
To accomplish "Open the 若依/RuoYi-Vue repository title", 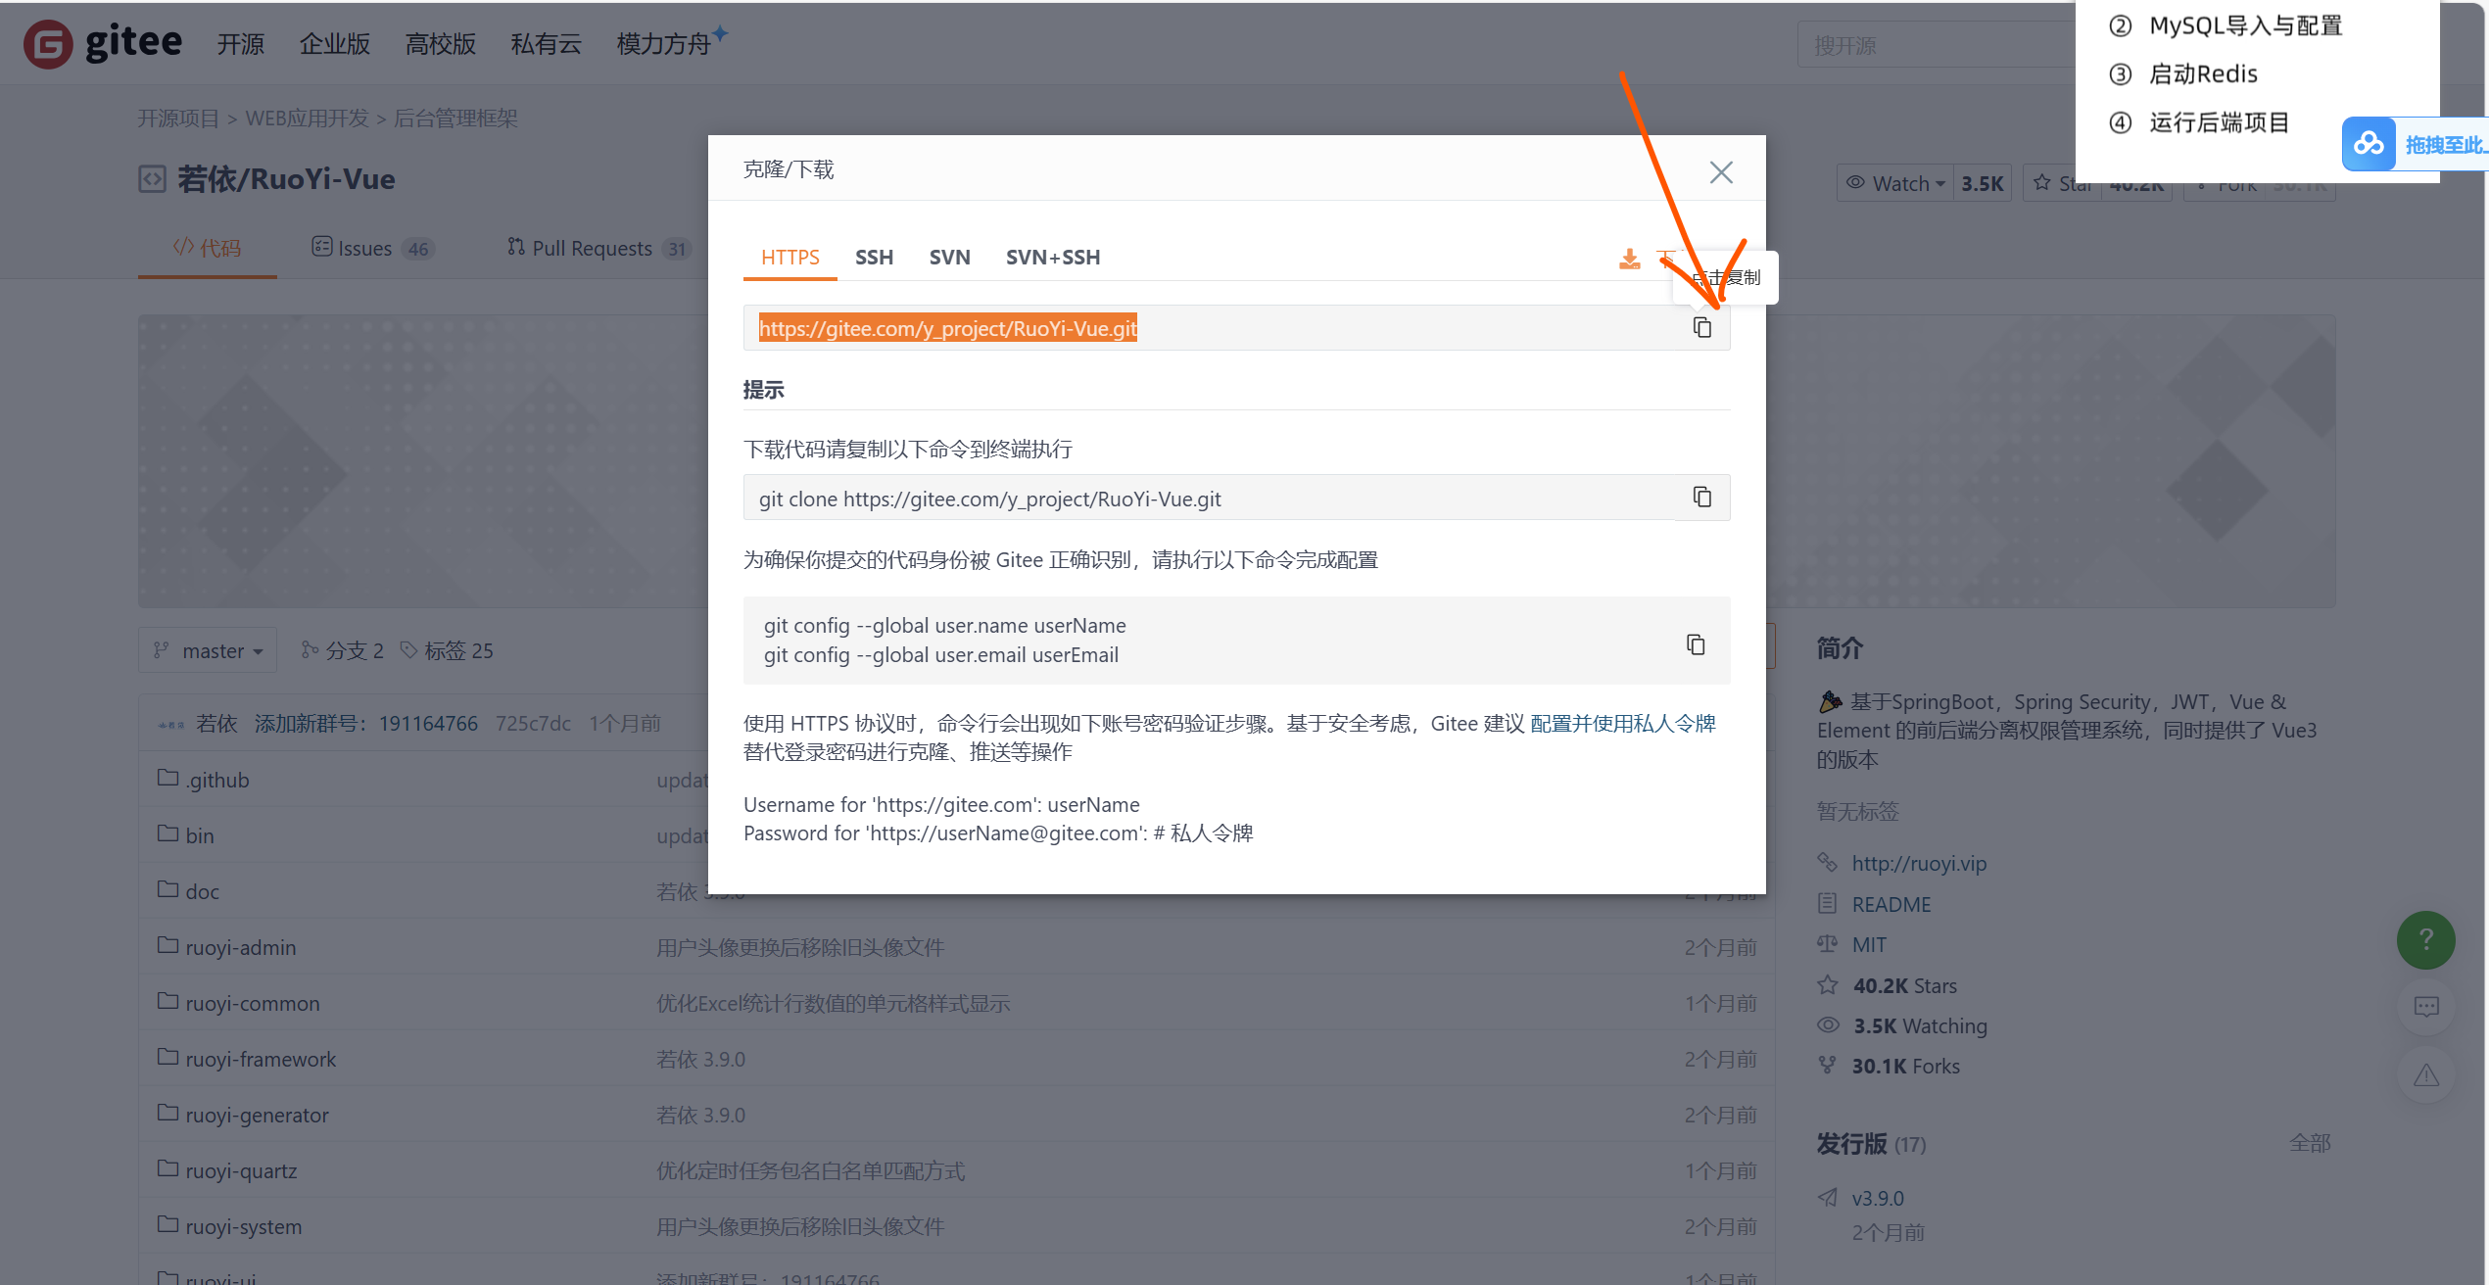I will pyautogui.click(x=286, y=179).
